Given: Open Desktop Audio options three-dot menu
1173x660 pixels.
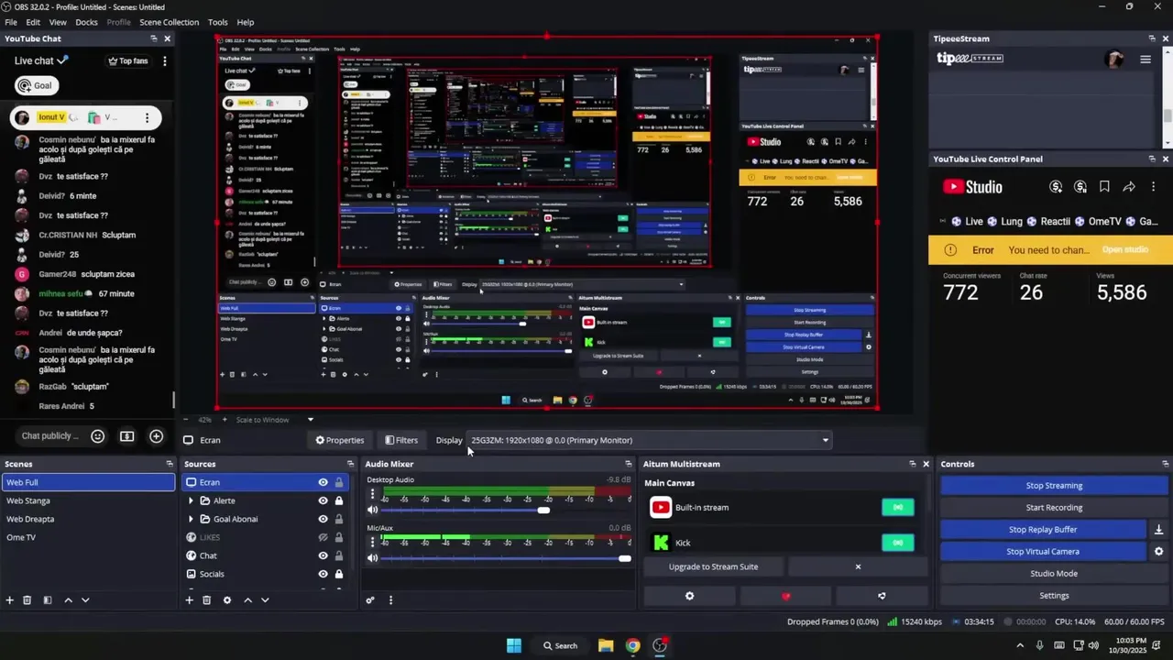Looking at the screenshot, I should click(372, 494).
